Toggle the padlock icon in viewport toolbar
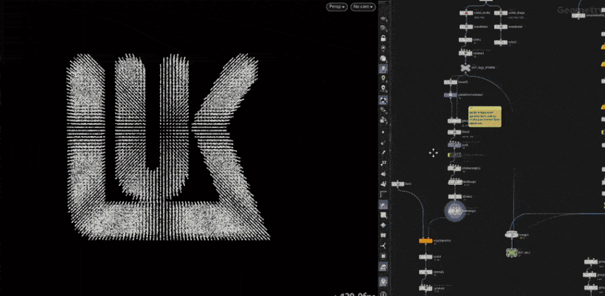This screenshot has width=605, height=296. pyautogui.click(x=383, y=38)
